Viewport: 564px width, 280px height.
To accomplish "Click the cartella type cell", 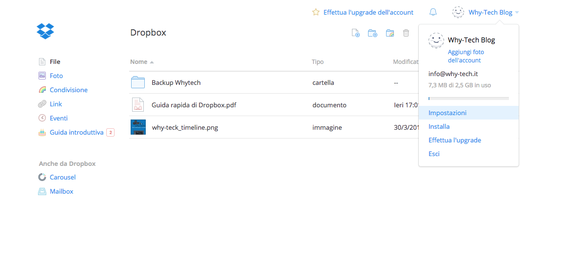I will (x=323, y=83).
